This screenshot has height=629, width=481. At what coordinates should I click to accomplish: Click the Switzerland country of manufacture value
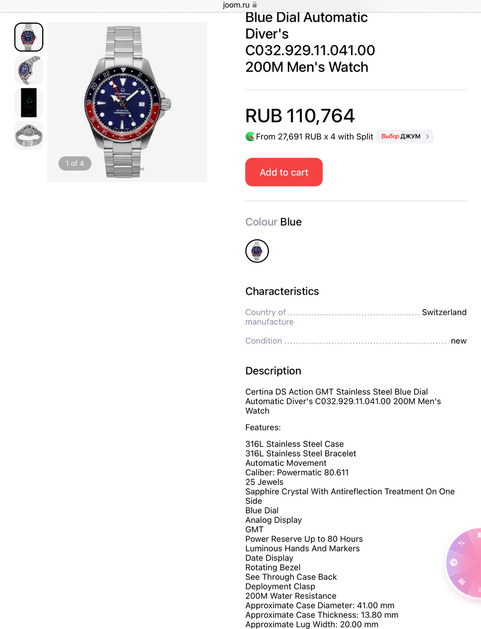click(444, 313)
